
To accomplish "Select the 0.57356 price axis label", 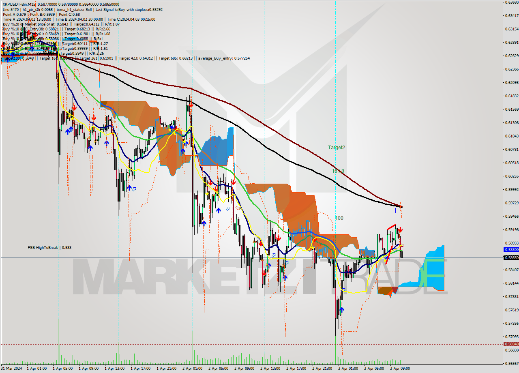I will pyautogui.click(x=512, y=323).
